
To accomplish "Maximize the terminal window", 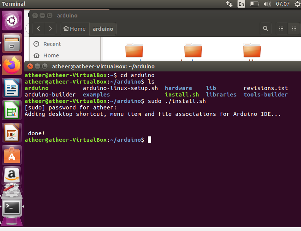I will pyautogui.click(x=45, y=66).
